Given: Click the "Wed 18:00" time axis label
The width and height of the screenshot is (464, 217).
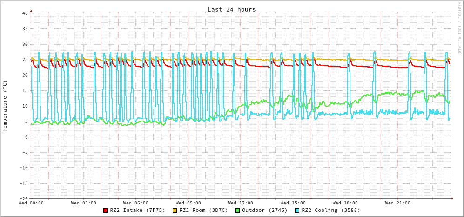Looking at the screenshot, I should click(x=345, y=203).
